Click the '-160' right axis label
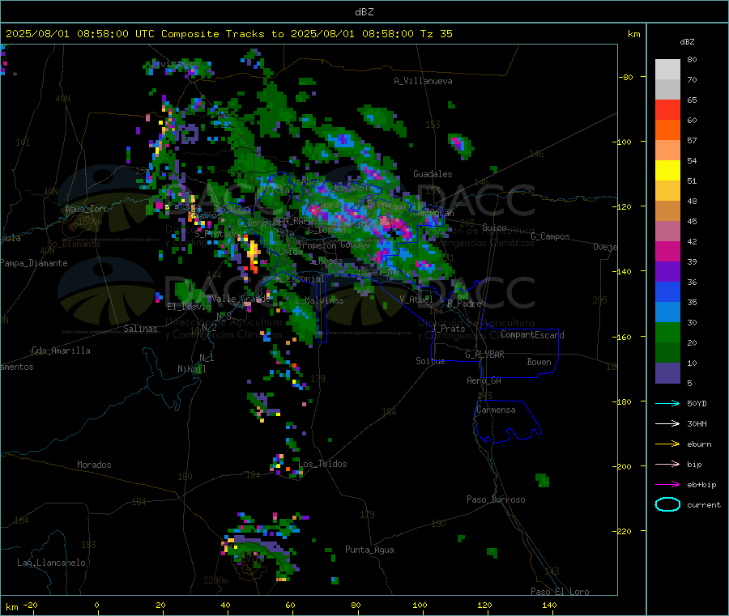Screen dimensions: 729x616 [x=624, y=338]
